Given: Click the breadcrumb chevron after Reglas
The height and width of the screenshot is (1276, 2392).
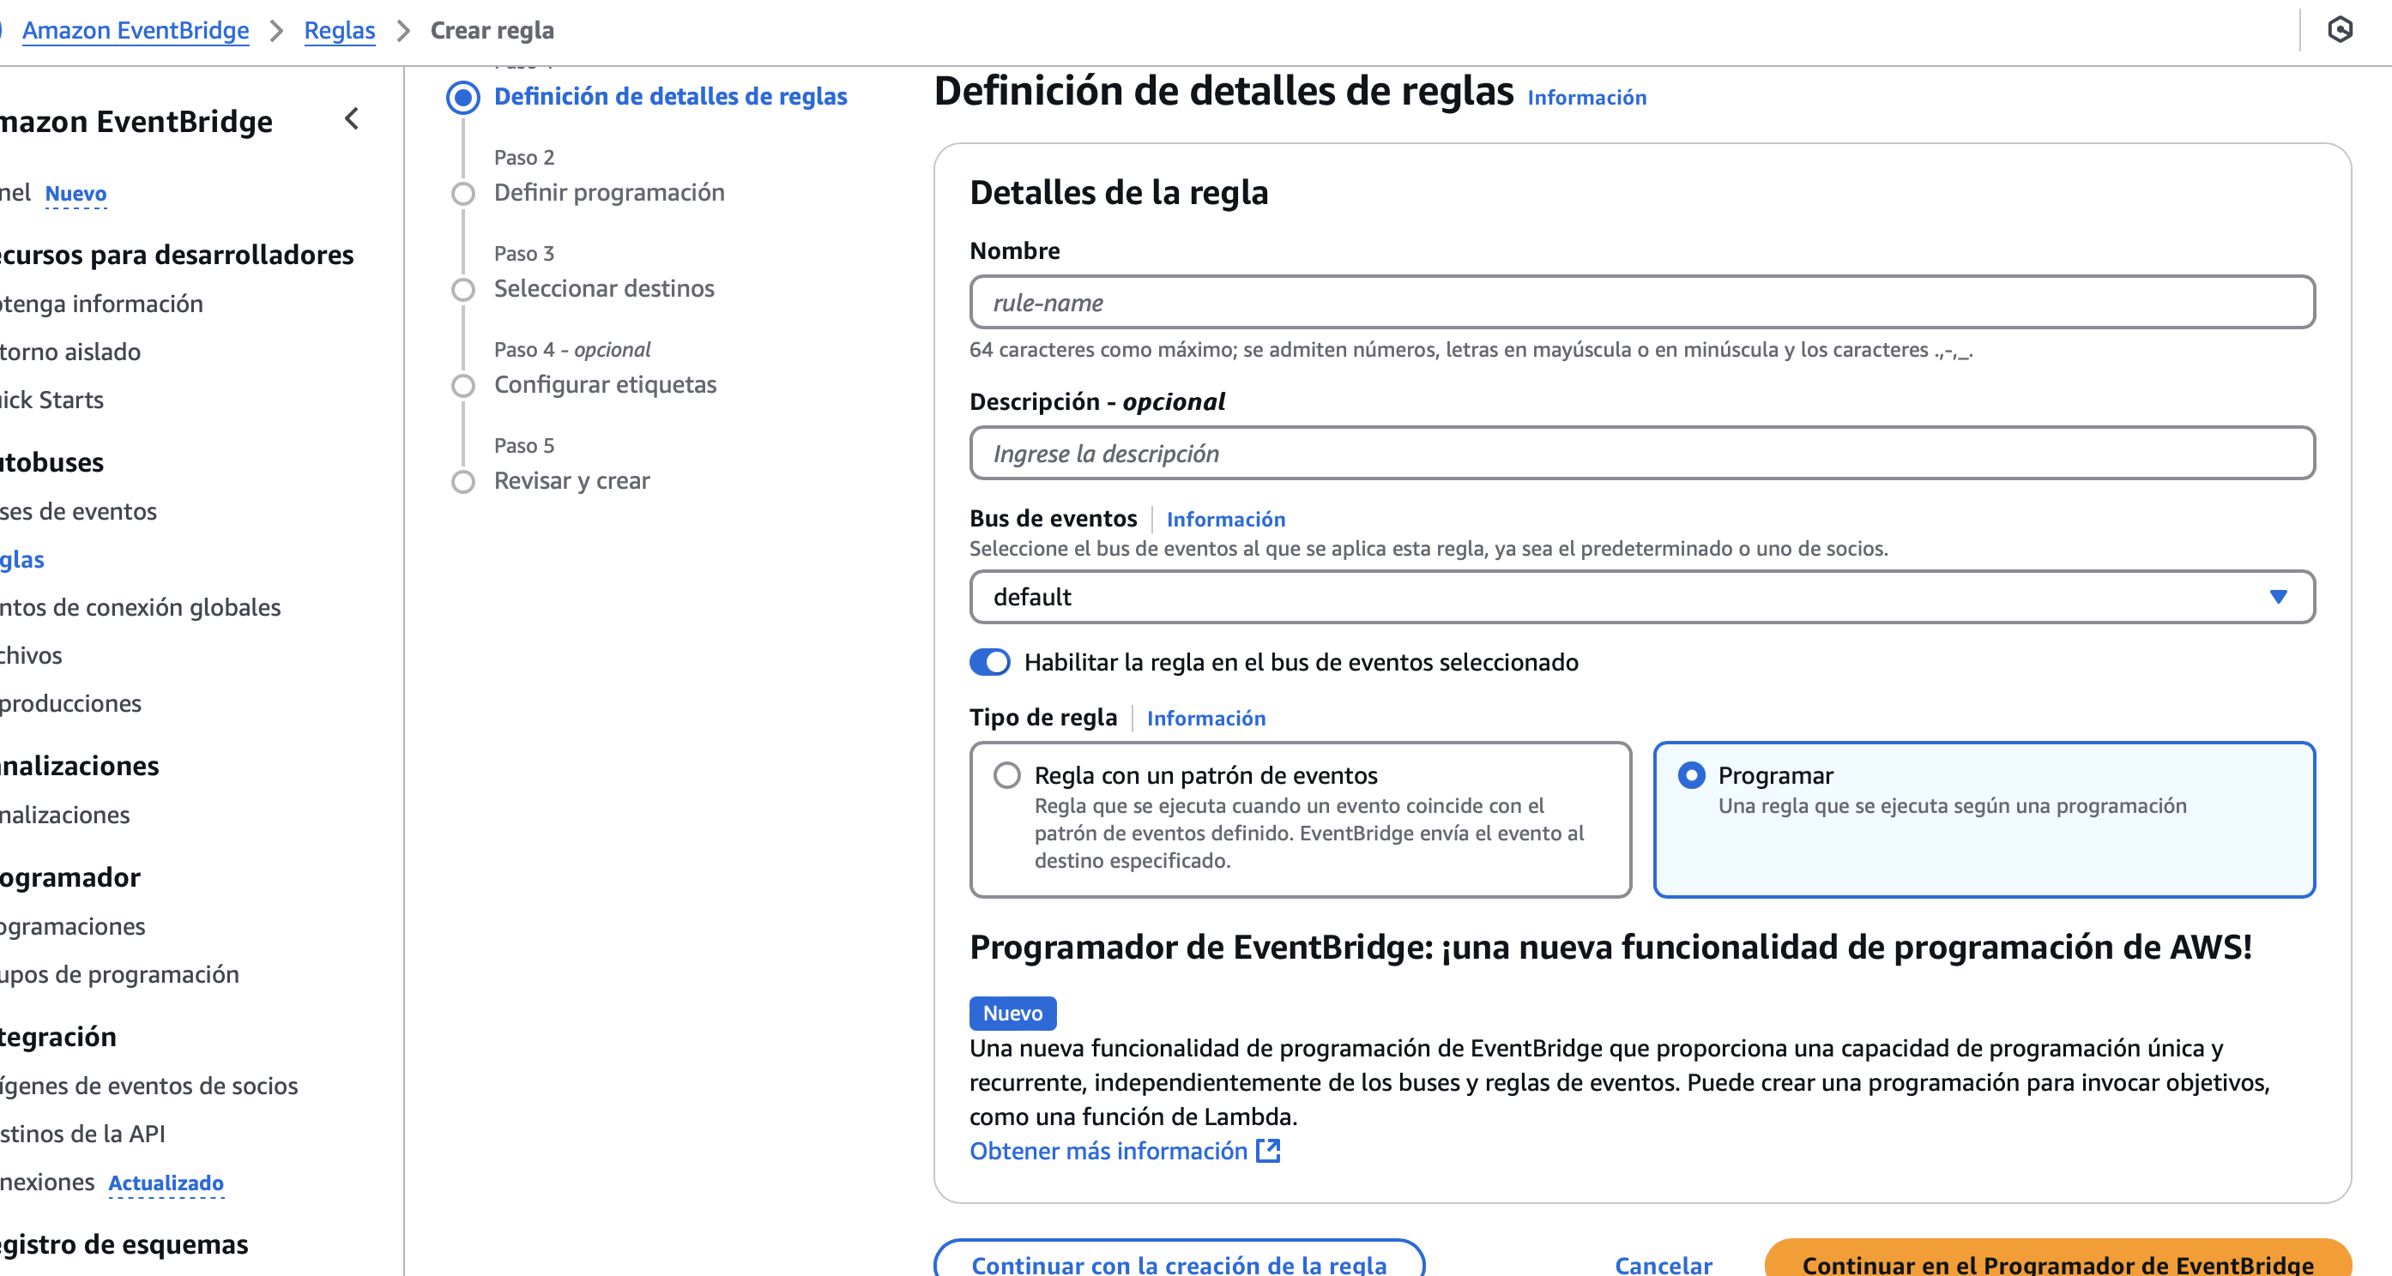Looking at the screenshot, I should pos(403,31).
